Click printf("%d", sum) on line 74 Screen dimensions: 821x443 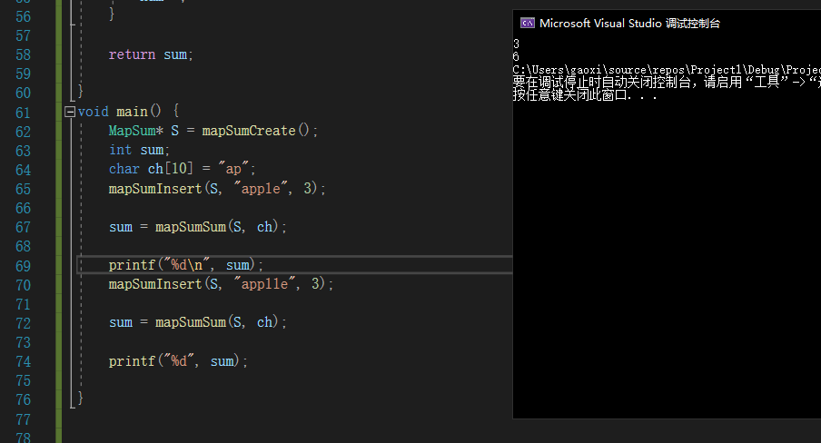coord(178,360)
